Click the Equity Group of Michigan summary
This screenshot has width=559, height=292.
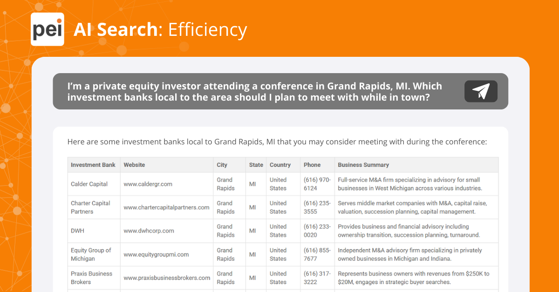[x=410, y=254]
